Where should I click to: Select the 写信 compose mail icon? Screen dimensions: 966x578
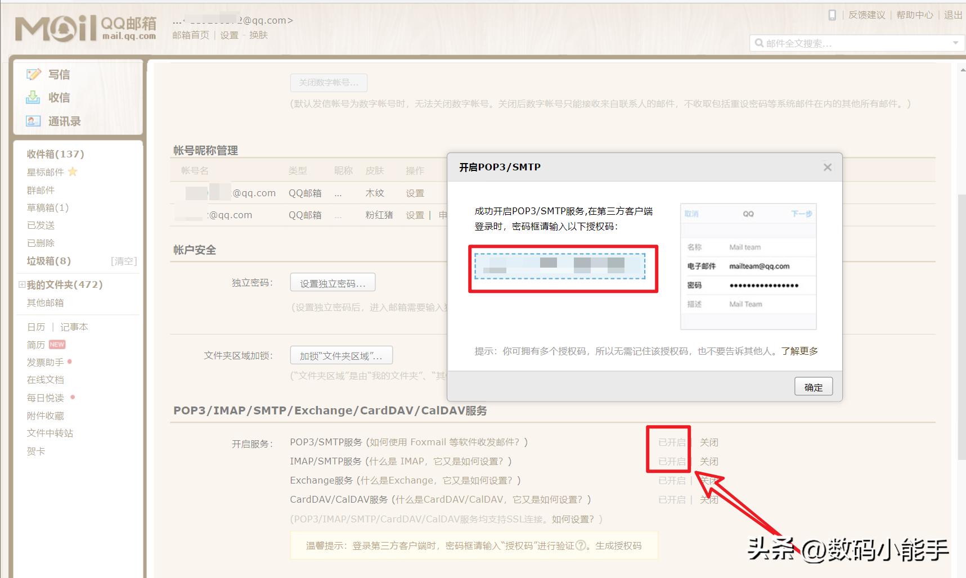point(34,74)
